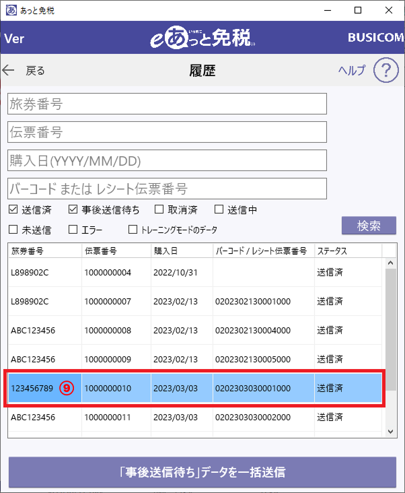Uncheck the 事後送信待ち checkbox
The width and height of the screenshot is (405, 493).
click(x=73, y=209)
